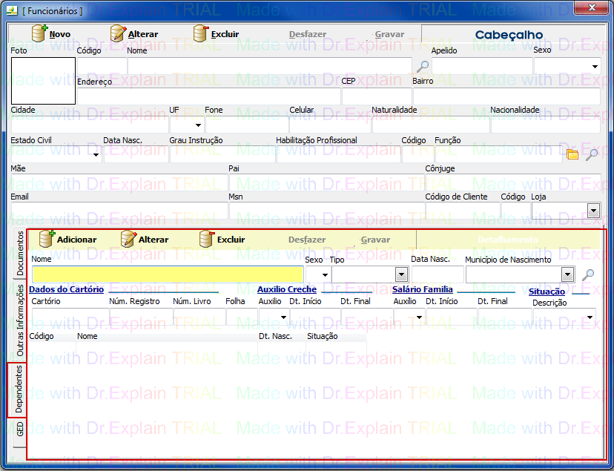Screen dimensions: 614x471
Task: Expand the Loja dropdown
Action: [x=593, y=211]
